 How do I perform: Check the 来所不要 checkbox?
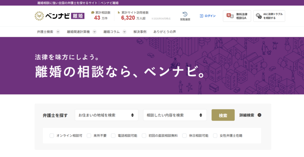click(89, 135)
